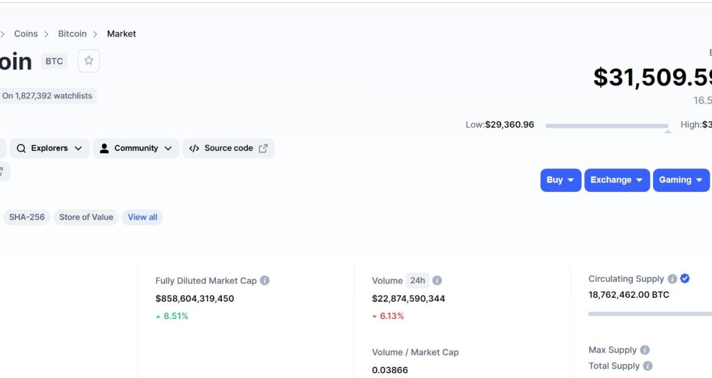Expand the Explorers dropdown
Viewport: 712px width, 378px height.
(x=49, y=148)
